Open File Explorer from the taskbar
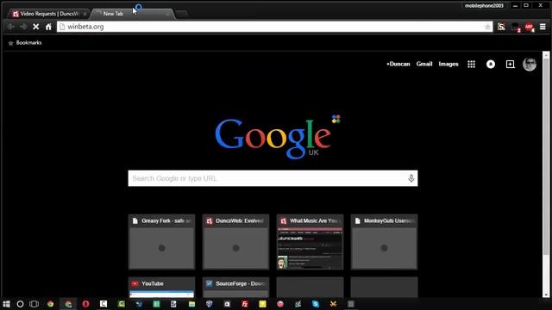 tap(191, 304)
